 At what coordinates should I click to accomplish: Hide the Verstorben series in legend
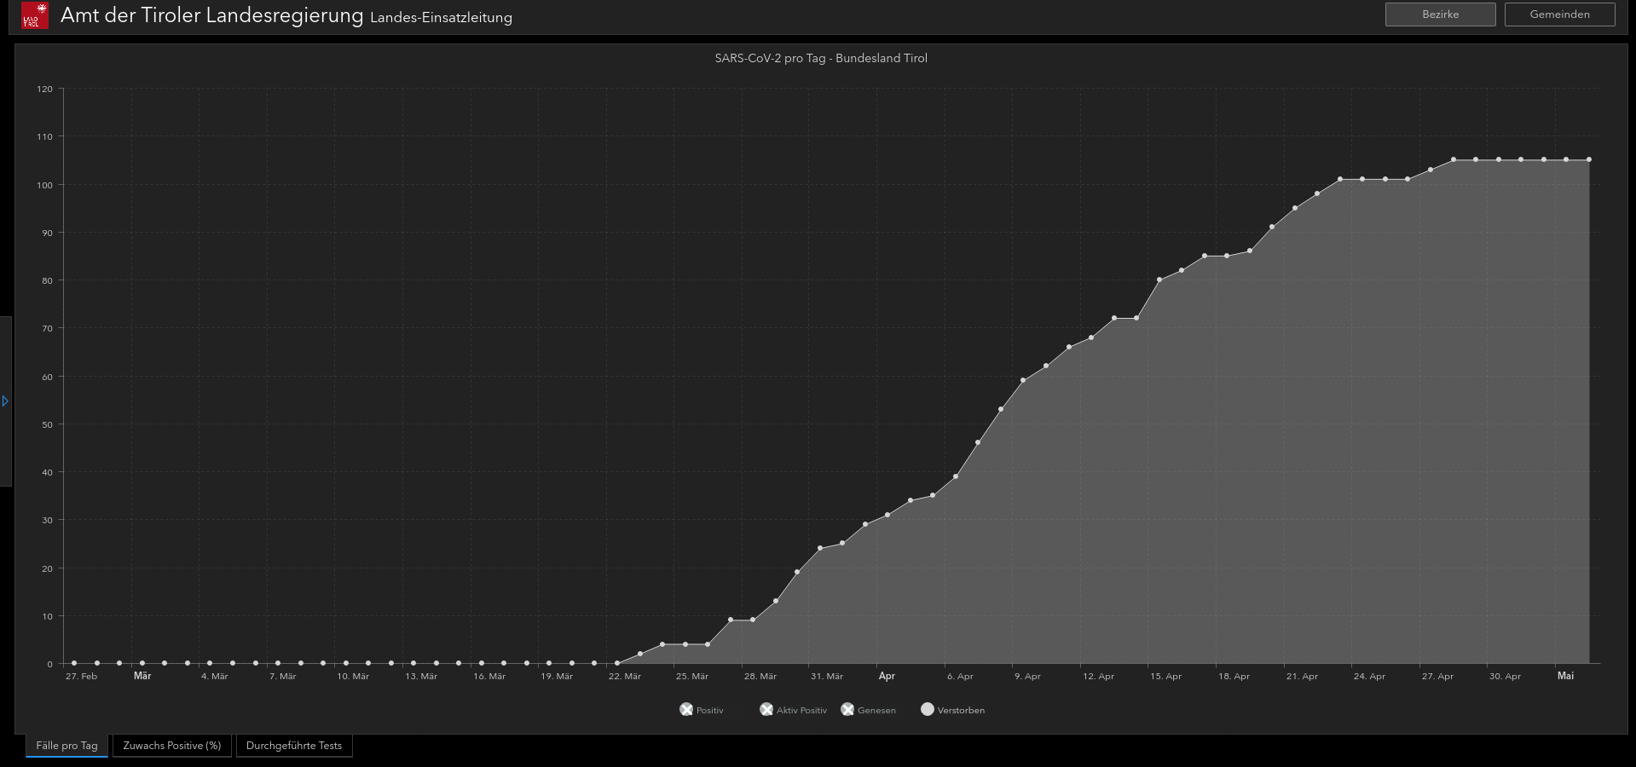[952, 710]
